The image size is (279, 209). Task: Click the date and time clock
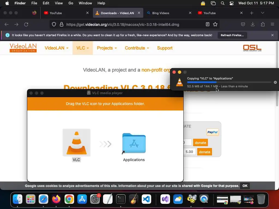tap(256, 3)
